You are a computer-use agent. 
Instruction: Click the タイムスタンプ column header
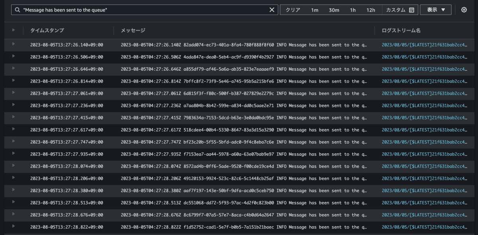(x=47, y=30)
